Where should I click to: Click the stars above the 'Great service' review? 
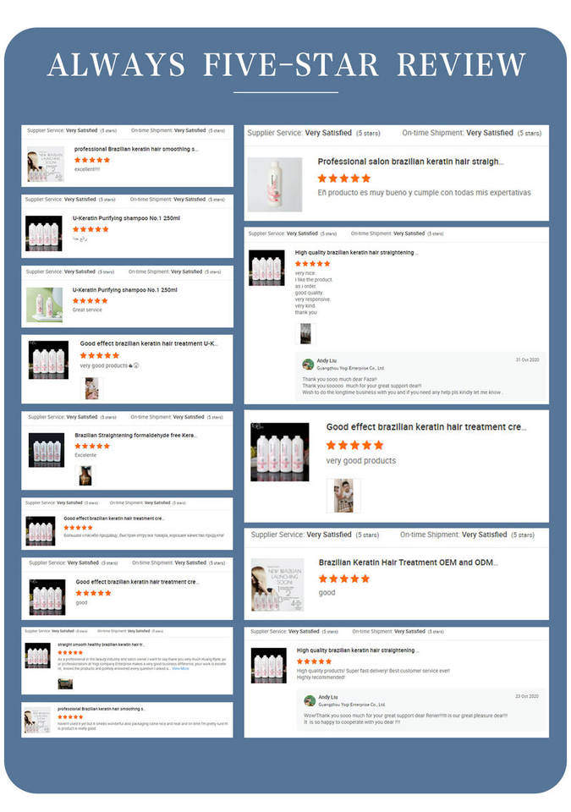[91, 300]
